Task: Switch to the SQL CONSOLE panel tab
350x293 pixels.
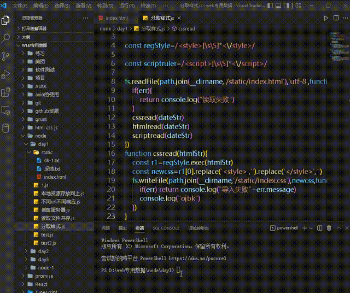Action: coord(166,228)
